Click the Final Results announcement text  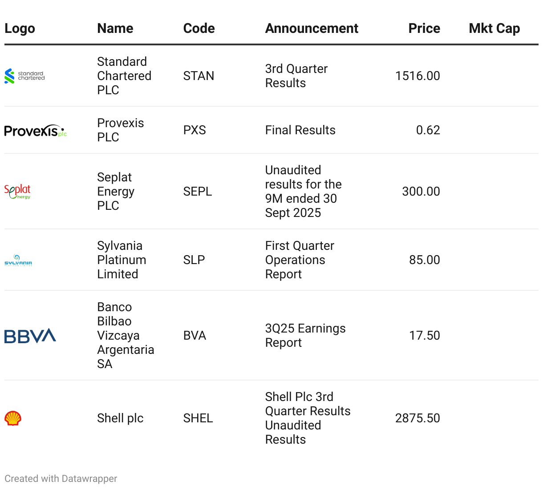coord(300,130)
